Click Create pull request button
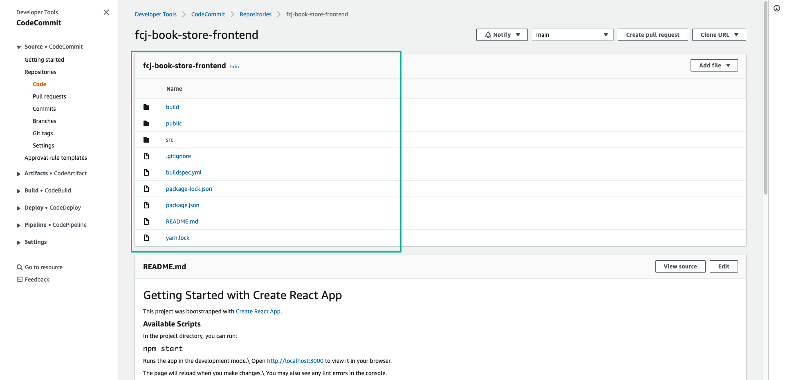The height and width of the screenshot is (380, 785). coord(653,35)
